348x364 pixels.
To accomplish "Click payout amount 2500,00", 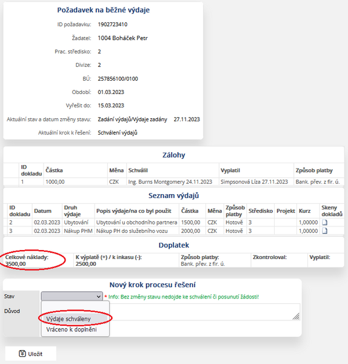I will [x=86, y=264].
